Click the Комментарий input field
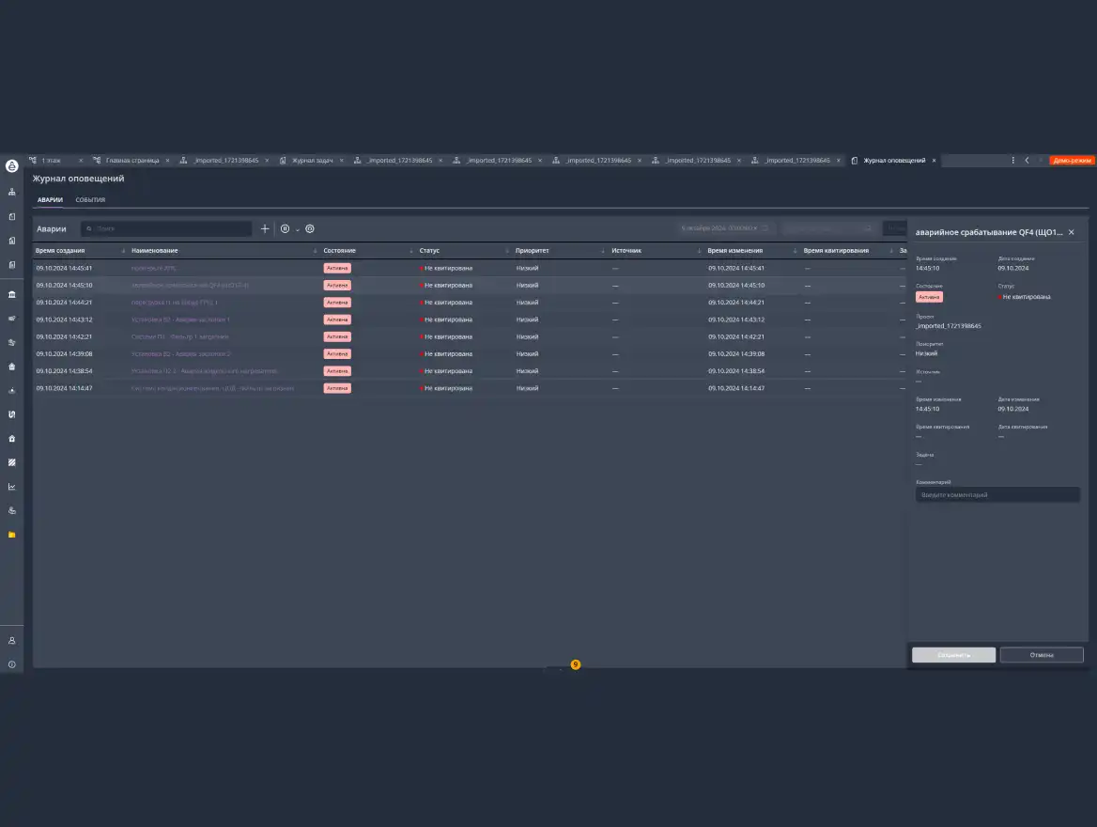This screenshot has width=1097, height=827. [x=997, y=494]
